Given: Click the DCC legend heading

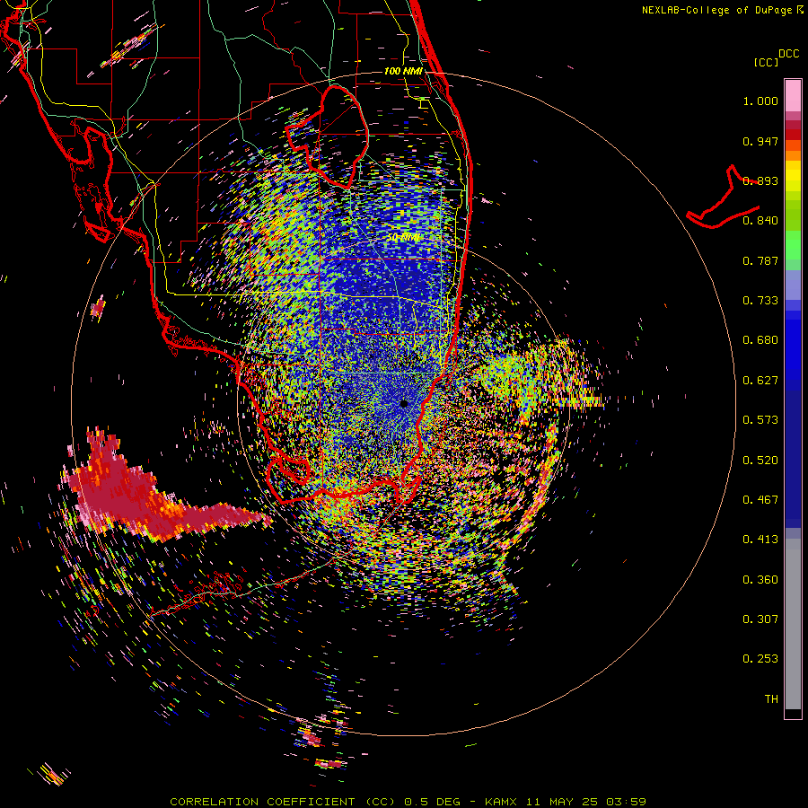Looking at the screenshot, I should (x=789, y=54).
